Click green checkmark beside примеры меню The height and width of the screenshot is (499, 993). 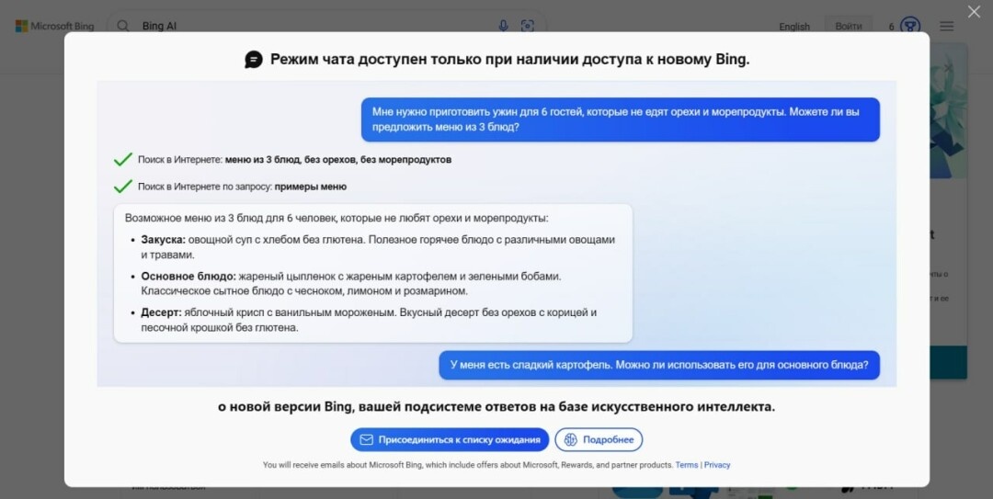123,187
